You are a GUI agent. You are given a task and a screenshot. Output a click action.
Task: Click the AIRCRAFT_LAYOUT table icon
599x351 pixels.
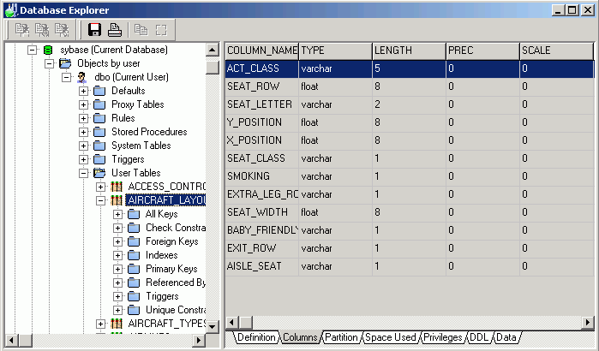click(117, 200)
